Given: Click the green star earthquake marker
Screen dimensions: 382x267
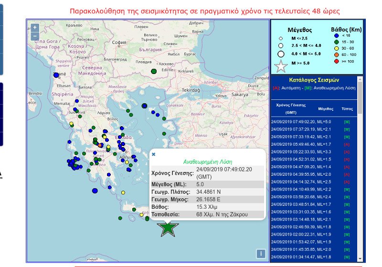Looking at the screenshot, I should (x=168, y=229).
